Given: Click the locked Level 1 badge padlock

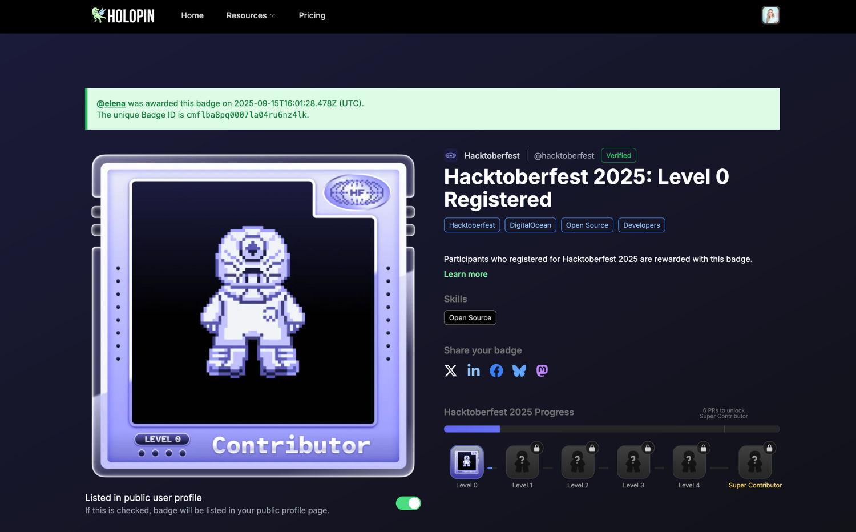Looking at the screenshot, I should pyautogui.click(x=536, y=448).
